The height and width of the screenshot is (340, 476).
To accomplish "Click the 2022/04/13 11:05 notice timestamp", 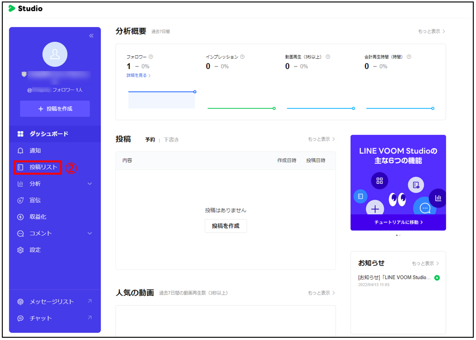I will point(374,285).
